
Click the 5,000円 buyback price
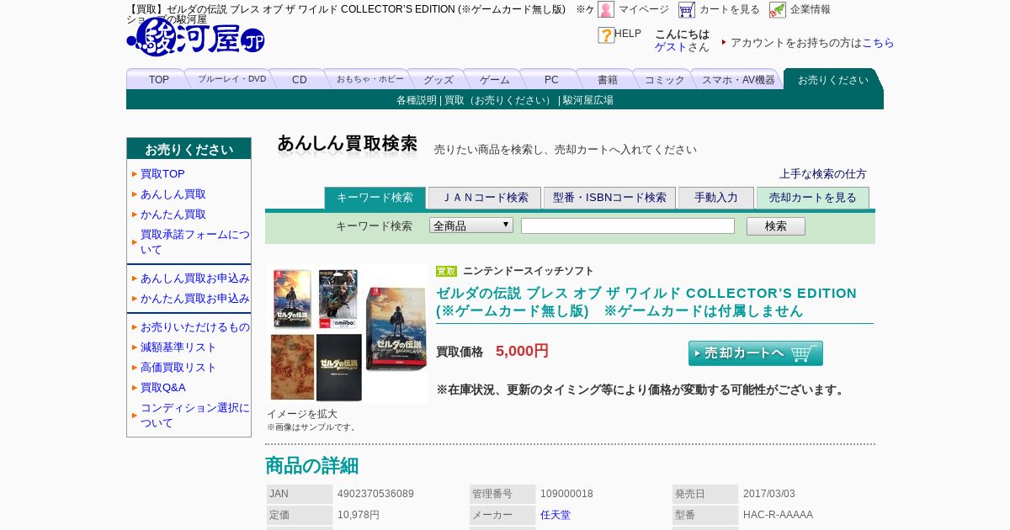[x=522, y=351]
